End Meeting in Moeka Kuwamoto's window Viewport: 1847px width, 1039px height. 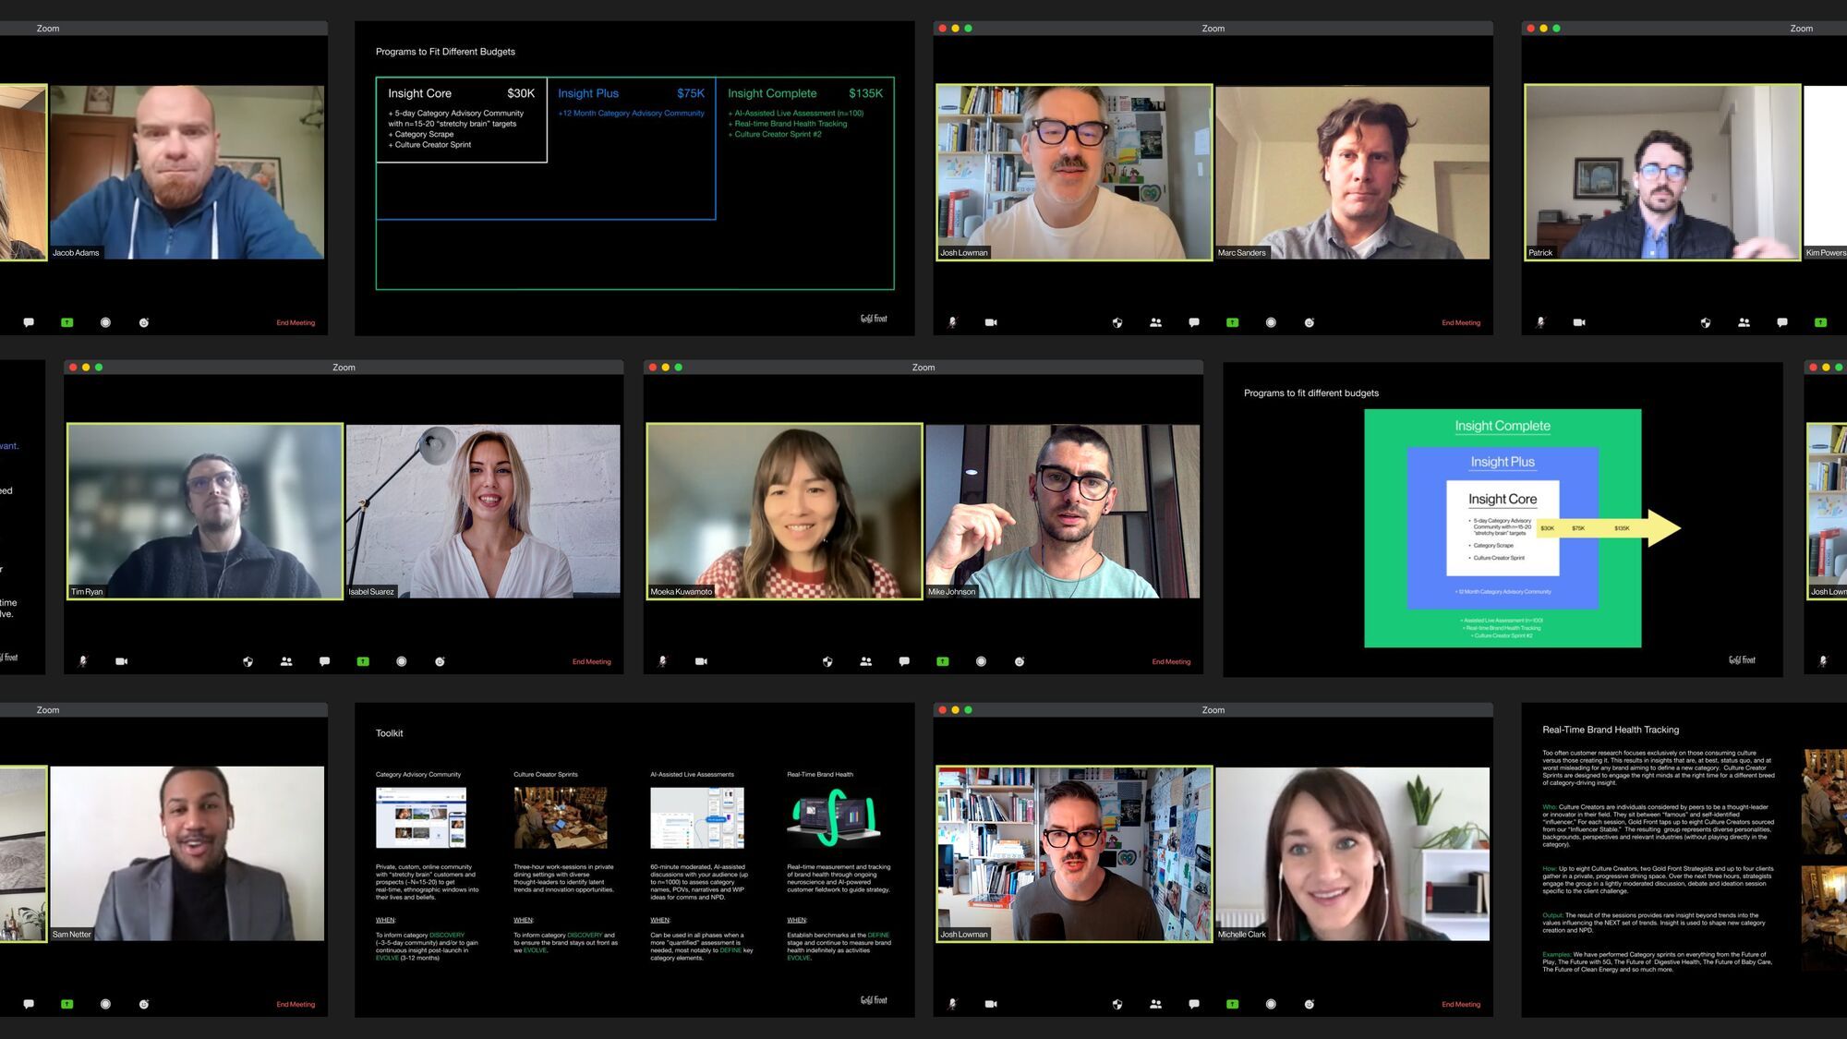click(x=1171, y=661)
